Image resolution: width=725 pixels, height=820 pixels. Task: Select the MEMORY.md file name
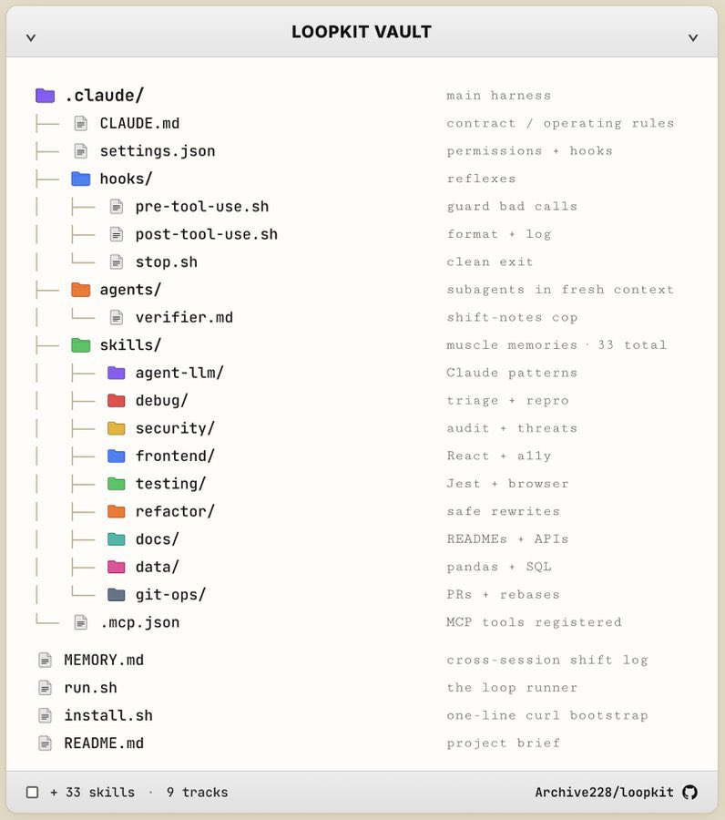coord(104,660)
